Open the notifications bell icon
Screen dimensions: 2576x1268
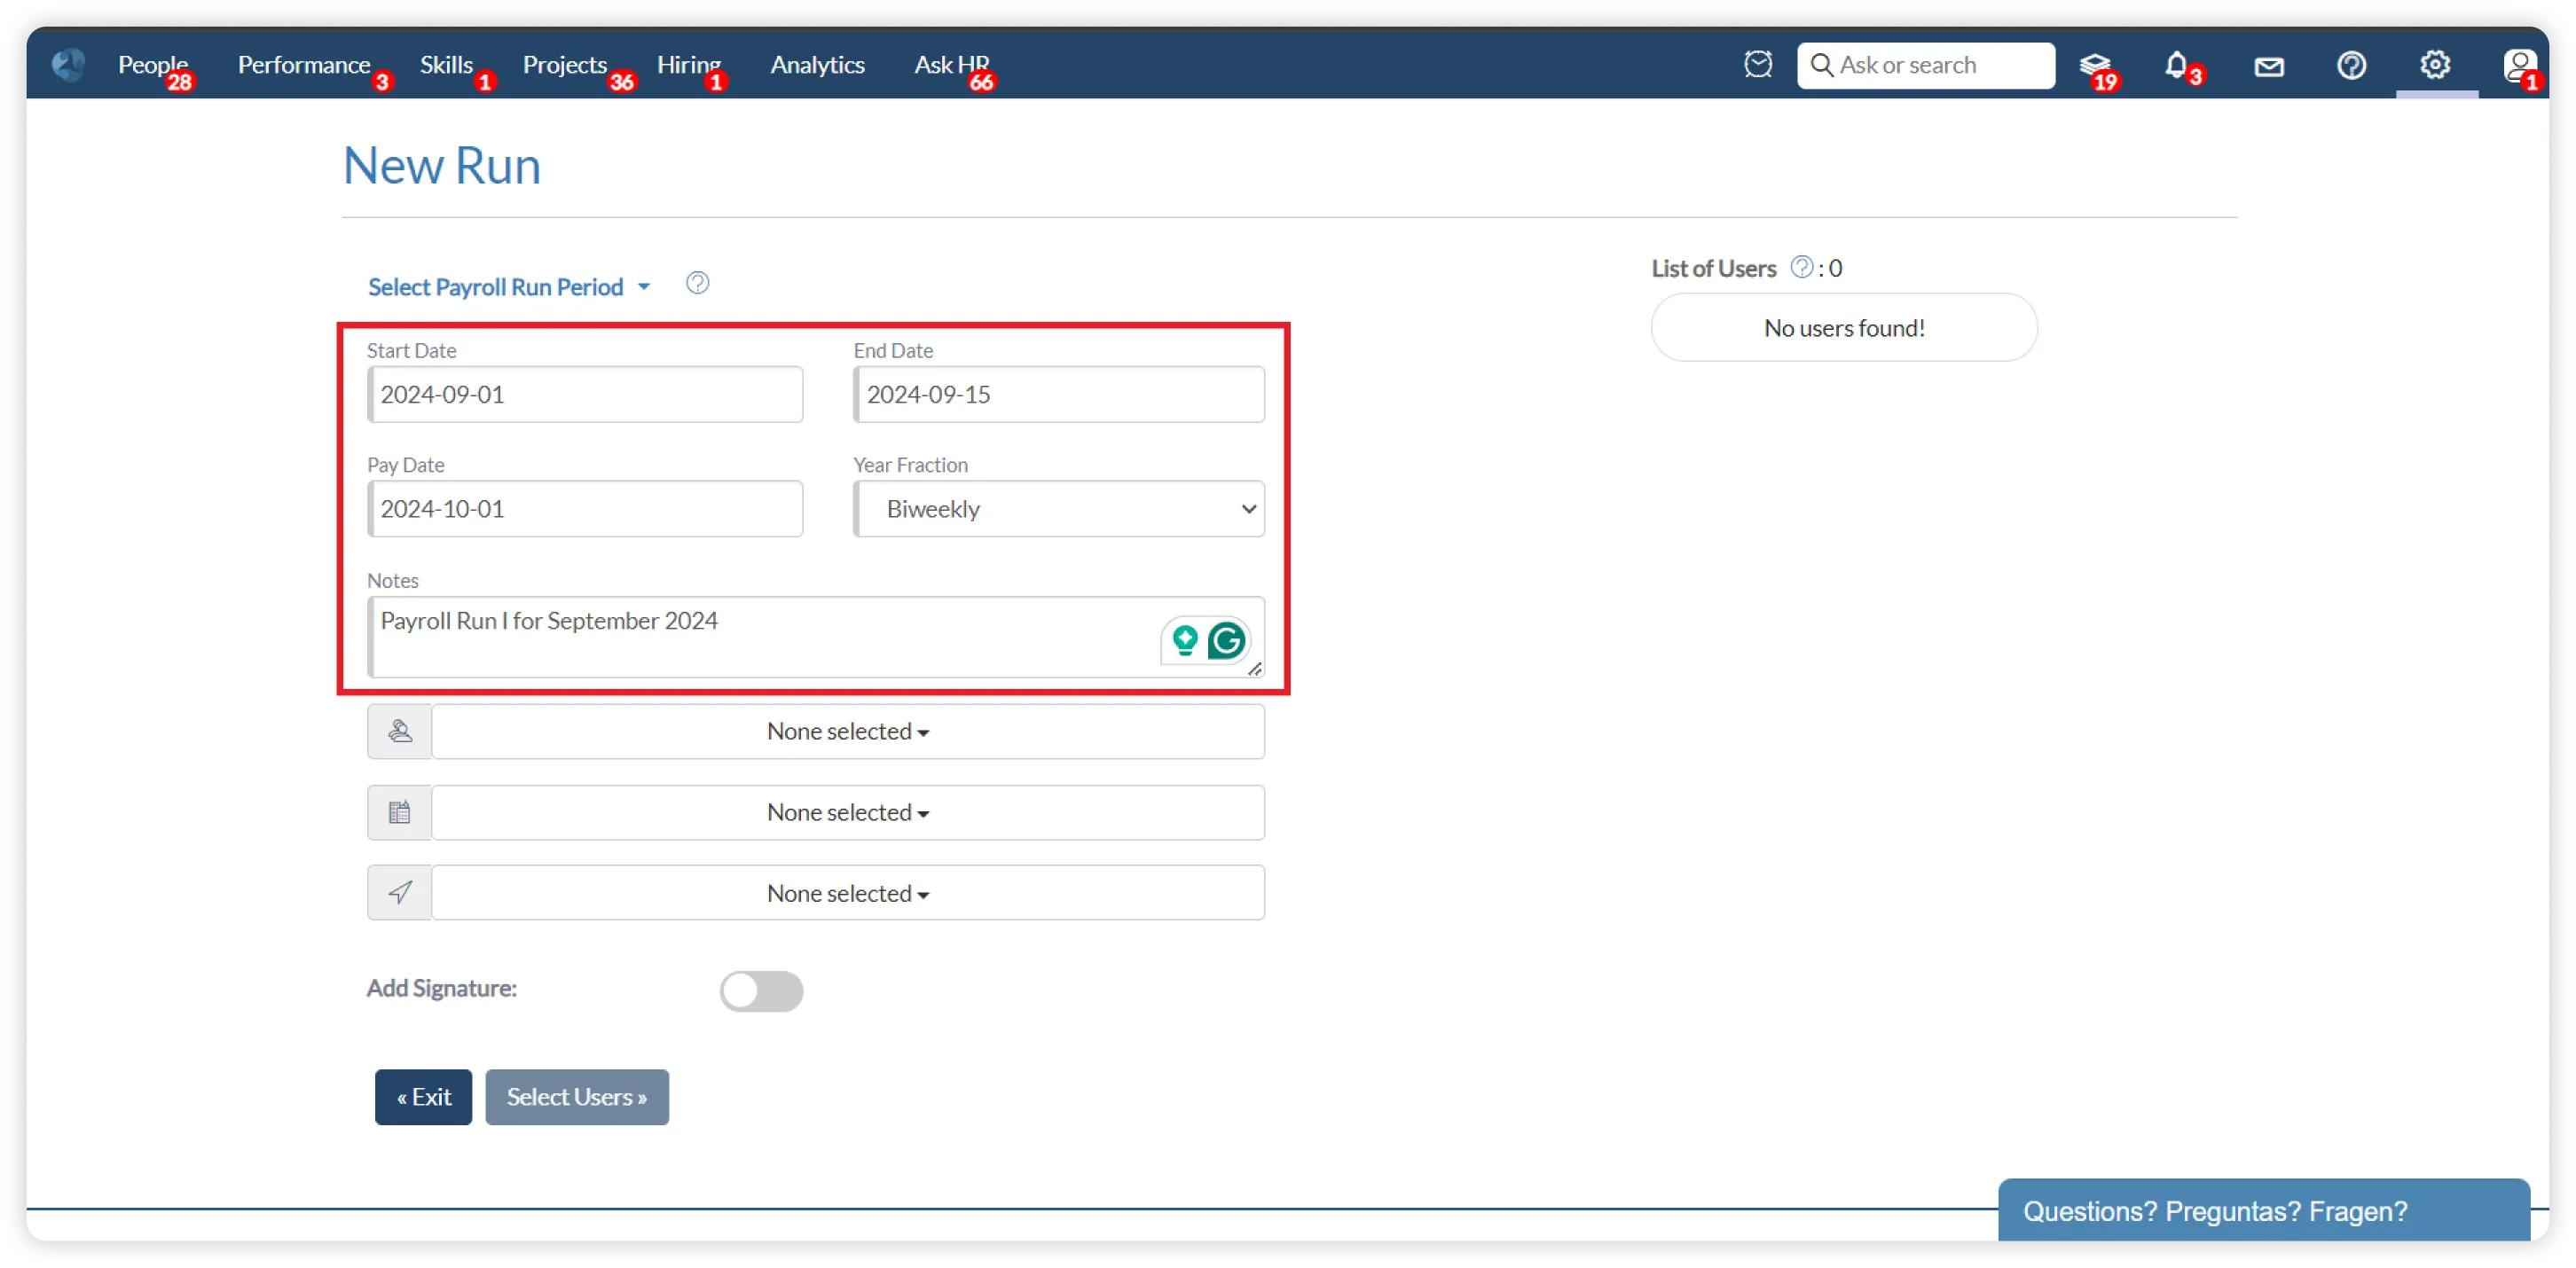tap(2176, 65)
